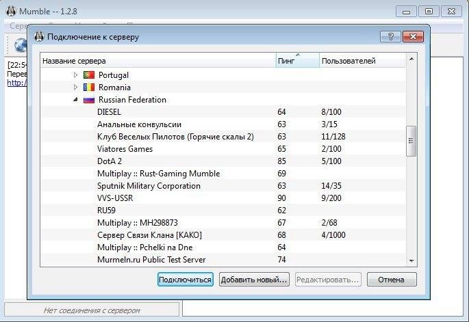Click the scroll down arrow of server list

click(411, 260)
